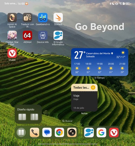Image resolution: width=135 pixels, height=146 pixels.
Task: Tap the battery indicator in status bar
Action: point(128,4)
